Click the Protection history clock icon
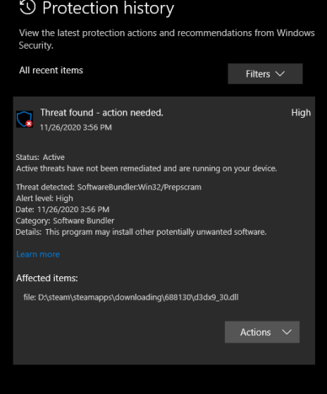 [x=28, y=8]
